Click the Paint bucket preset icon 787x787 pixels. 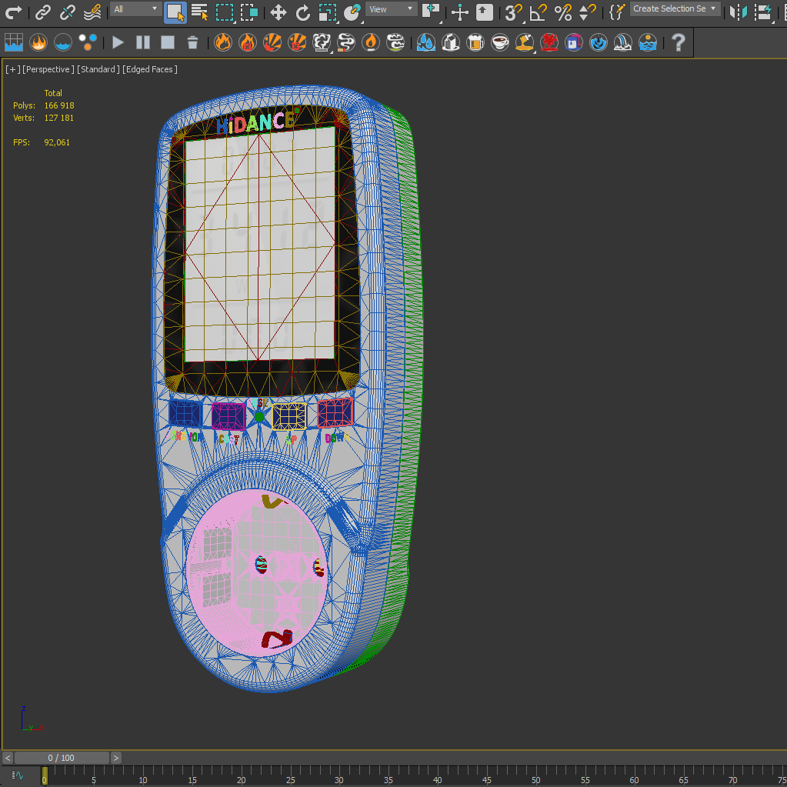click(x=574, y=42)
